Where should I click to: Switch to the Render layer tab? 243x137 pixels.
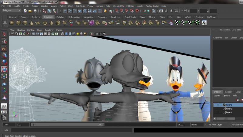[x=228, y=92]
